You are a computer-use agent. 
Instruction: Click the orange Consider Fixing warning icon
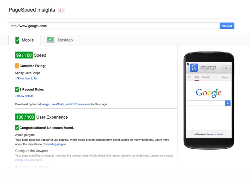17,66
